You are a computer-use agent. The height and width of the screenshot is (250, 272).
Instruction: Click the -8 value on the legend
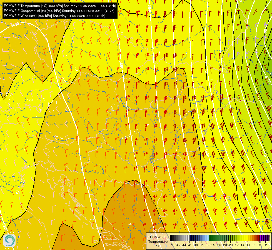254,245
